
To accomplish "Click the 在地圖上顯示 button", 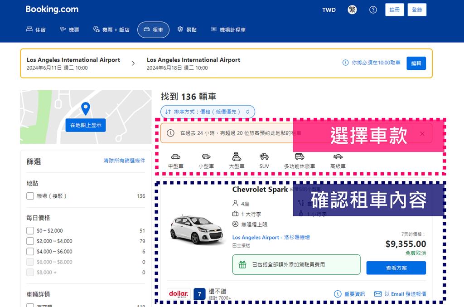I will click(86, 125).
